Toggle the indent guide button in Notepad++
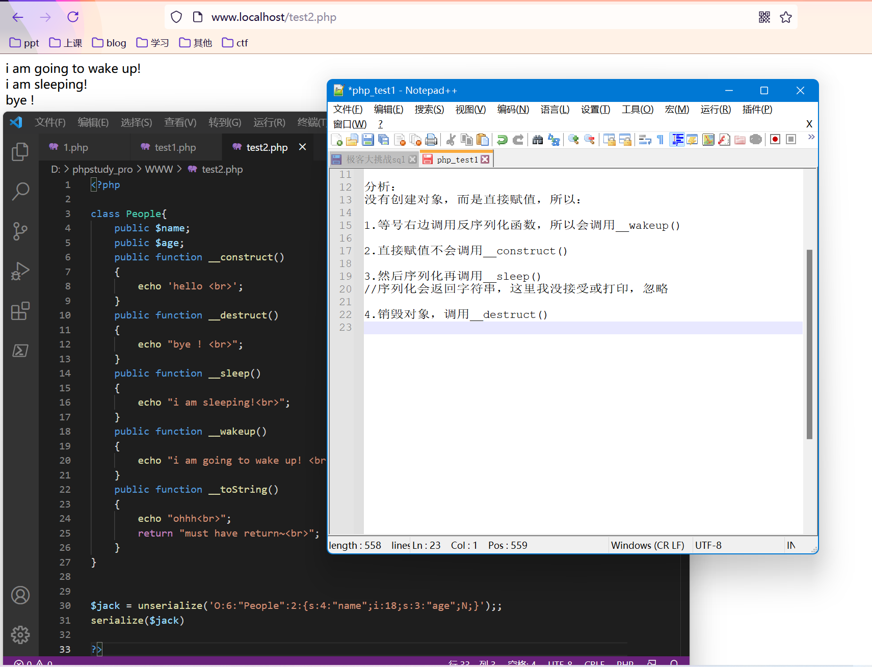 pos(677,140)
